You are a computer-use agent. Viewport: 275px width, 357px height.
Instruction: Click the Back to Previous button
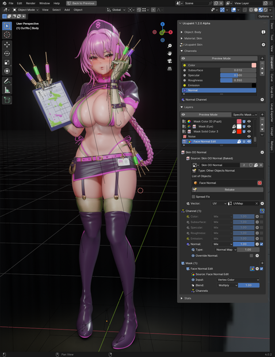pyautogui.click(x=81, y=3)
